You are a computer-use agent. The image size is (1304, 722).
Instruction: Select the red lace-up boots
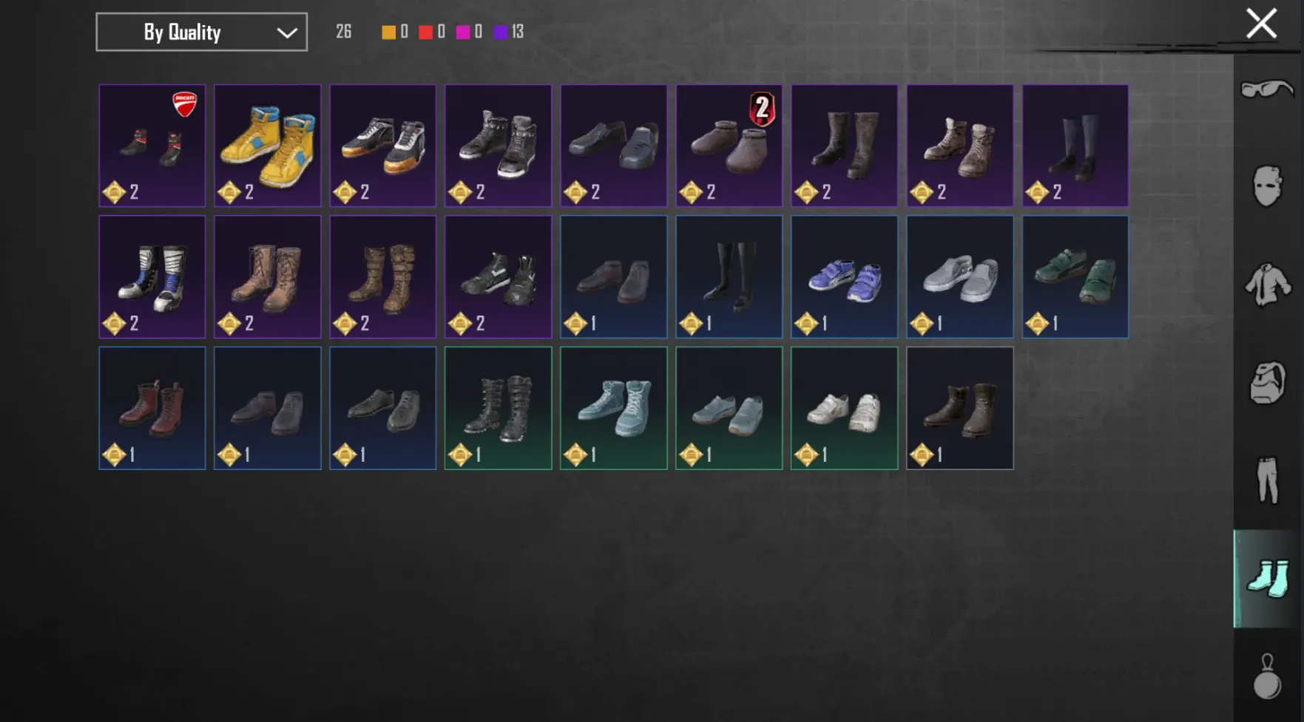tap(152, 409)
